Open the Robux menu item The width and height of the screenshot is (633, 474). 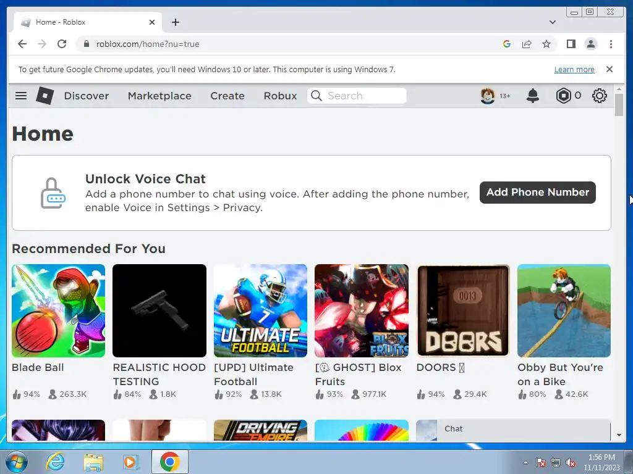click(x=280, y=96)
